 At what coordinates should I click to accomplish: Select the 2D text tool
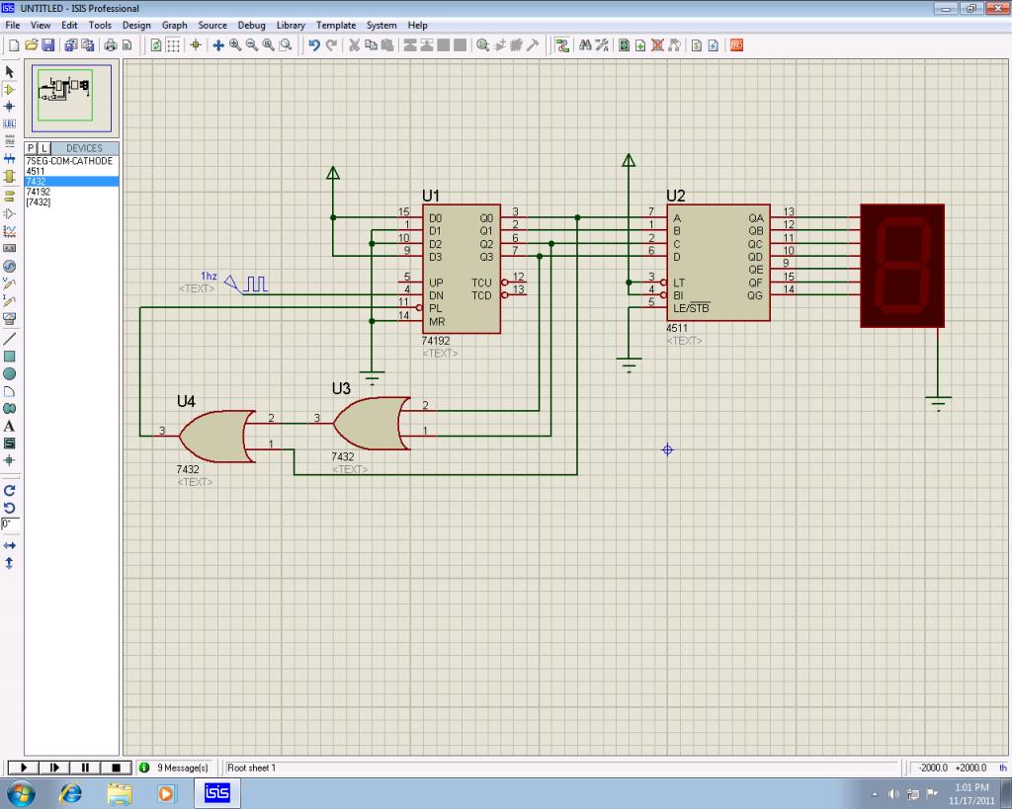pos(10,426)
